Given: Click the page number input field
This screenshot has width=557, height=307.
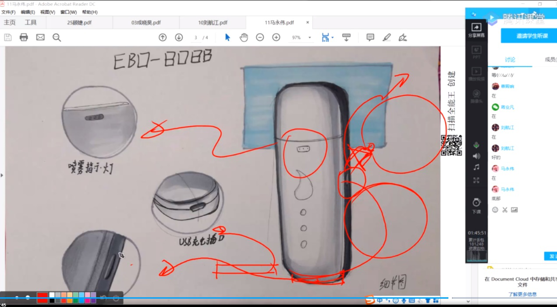Looking at the screenshot, I should (x=196, y=38).
